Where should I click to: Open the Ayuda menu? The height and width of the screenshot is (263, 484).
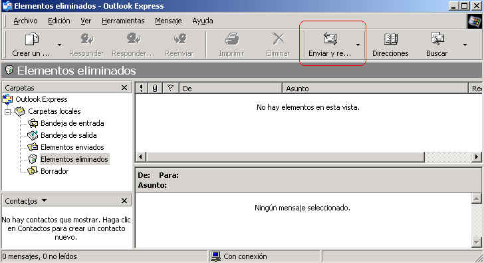pos(203,21)
